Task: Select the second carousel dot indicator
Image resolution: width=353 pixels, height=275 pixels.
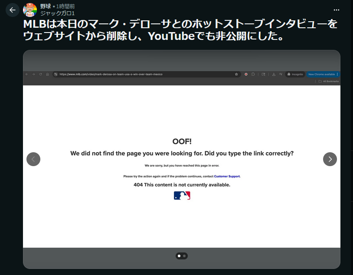Action: (184, 256)
